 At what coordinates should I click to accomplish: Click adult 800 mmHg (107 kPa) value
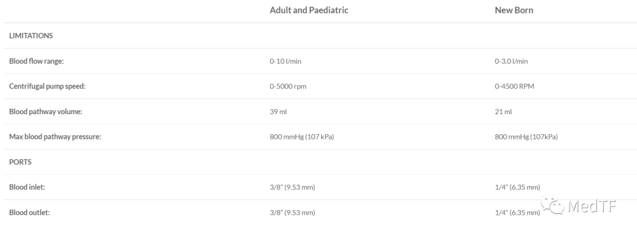coord(301,137)
